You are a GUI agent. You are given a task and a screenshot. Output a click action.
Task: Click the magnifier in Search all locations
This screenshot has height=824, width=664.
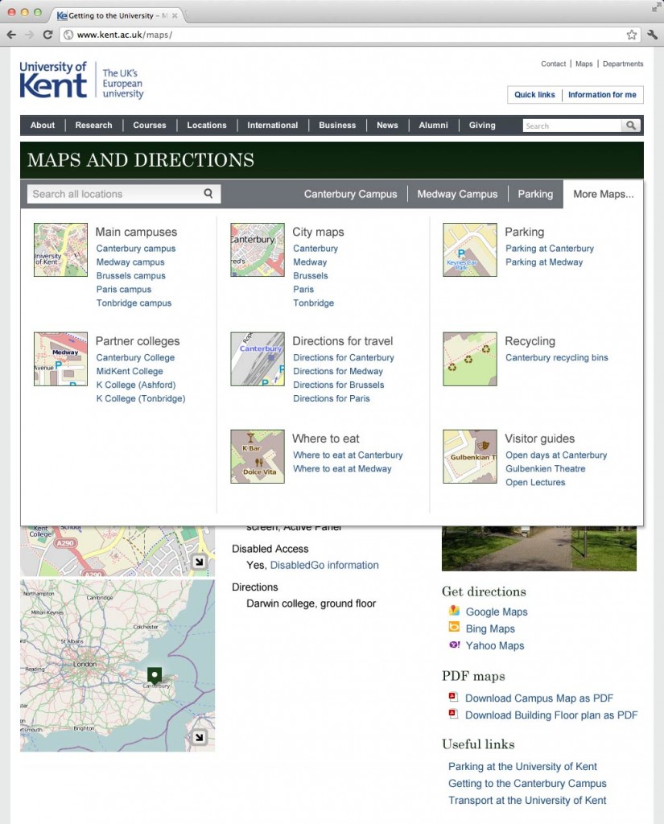tap(208, 194)
